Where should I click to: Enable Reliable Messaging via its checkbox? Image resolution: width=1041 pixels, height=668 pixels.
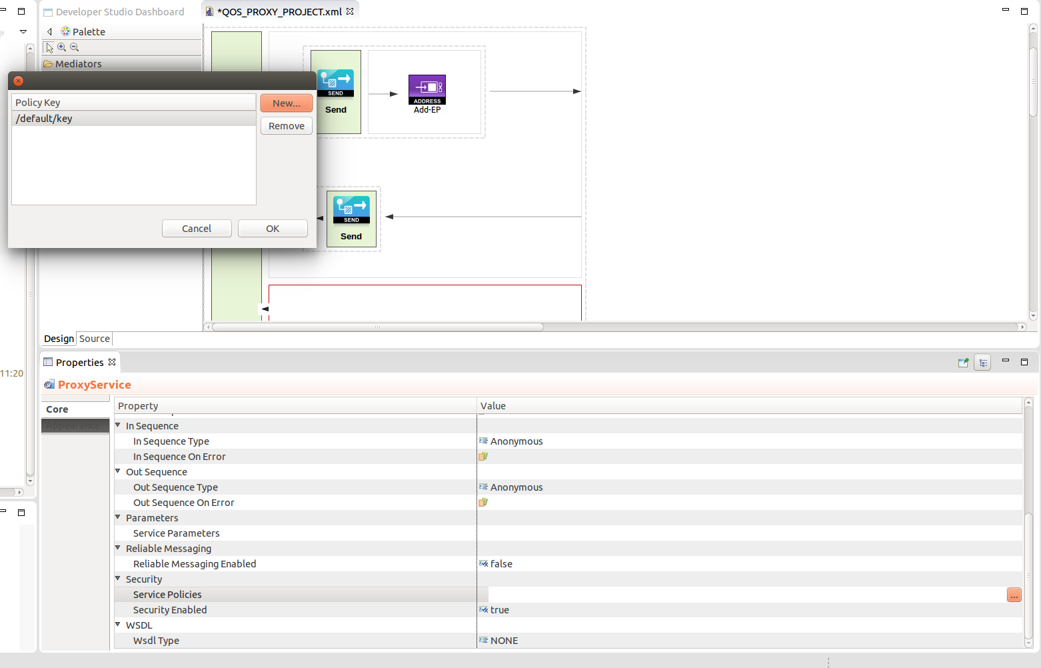coord(483,563)
